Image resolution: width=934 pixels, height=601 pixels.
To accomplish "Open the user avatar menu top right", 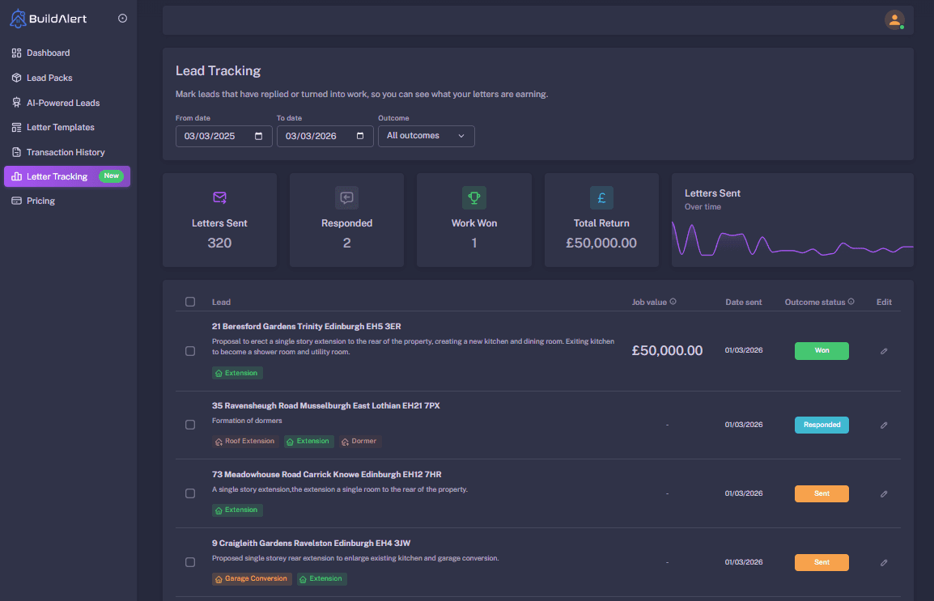I will pyautogui.click(x=894, y=19).
